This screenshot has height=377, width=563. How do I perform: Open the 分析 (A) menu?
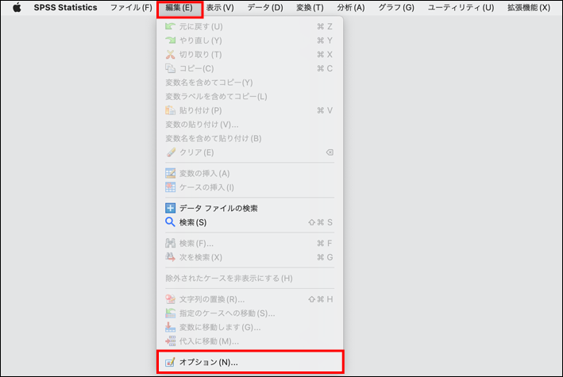tap(350, 8)
